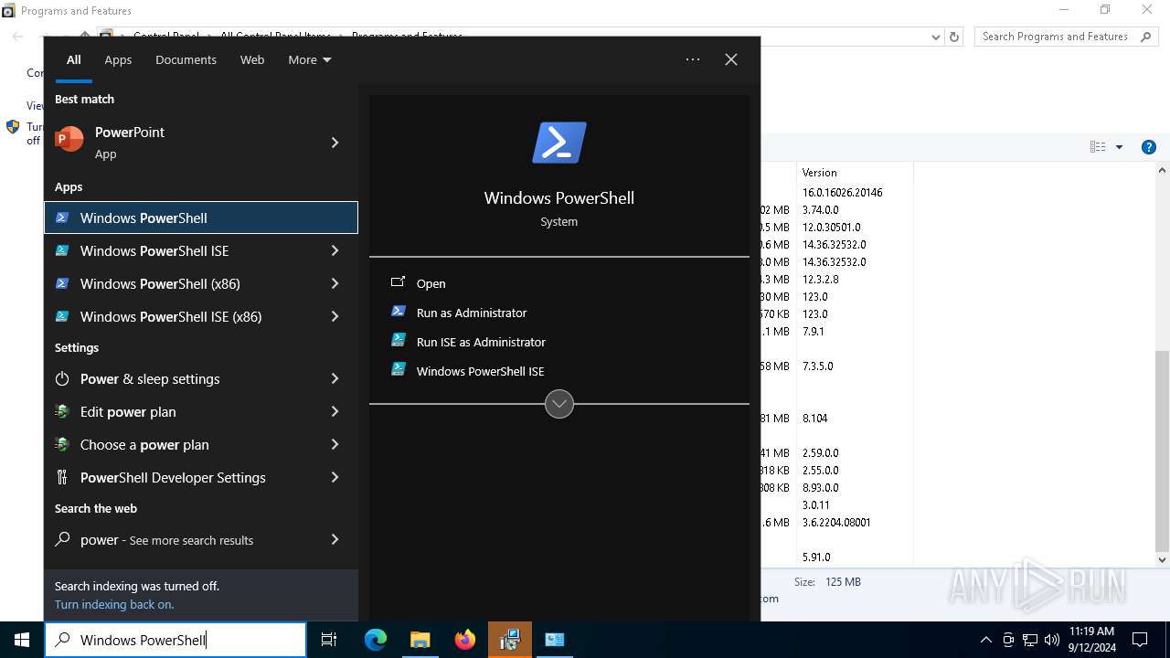
Task: Sort programs by Version column
Action: pyautogui.click(x=854, y=172)
